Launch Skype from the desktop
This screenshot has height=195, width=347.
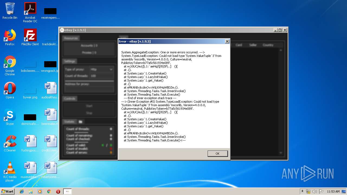pos(10,117)
